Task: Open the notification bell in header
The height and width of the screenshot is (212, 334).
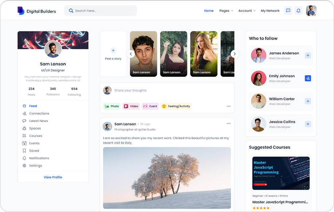Action: pyautogui.click(x=298, y=11)
